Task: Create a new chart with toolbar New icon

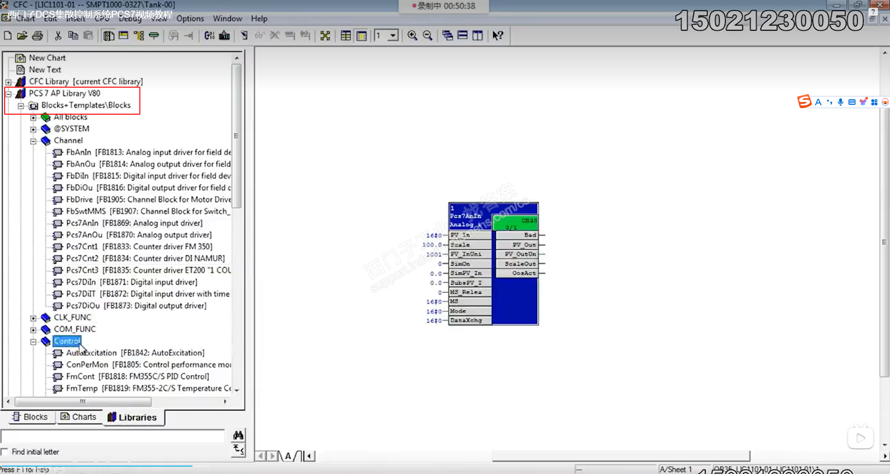Action: point(8,35)
